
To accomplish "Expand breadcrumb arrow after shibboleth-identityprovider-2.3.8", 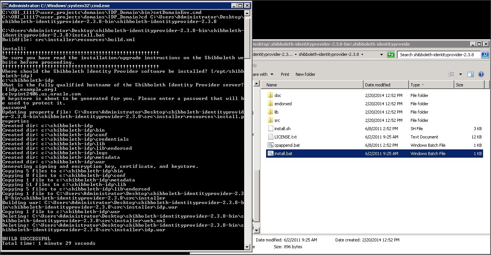I will 362,55.
